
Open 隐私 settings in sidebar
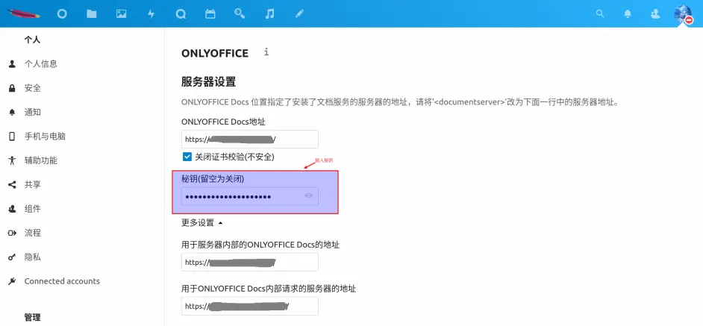tap(33, 257)
